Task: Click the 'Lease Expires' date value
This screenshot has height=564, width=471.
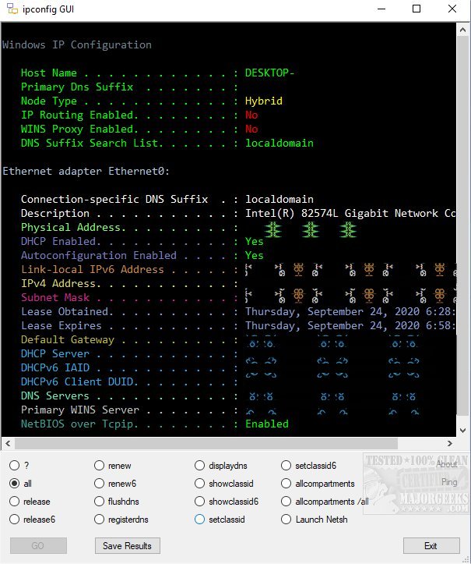Action: coord(350,325)
